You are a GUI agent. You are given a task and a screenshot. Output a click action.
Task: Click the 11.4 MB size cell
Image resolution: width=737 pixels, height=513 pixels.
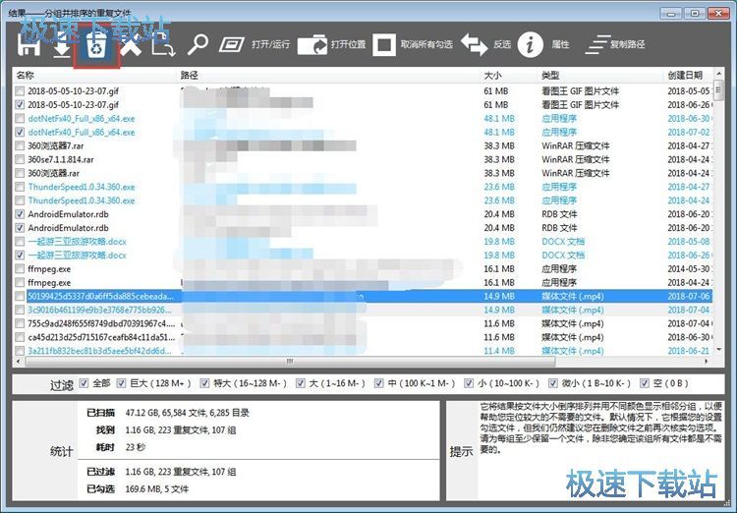pos(499,351)
